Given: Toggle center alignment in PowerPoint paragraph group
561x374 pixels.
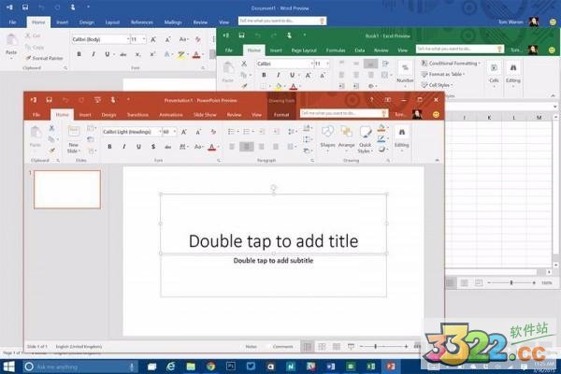Looking at the screenshot, I should (x=247, y=147).
